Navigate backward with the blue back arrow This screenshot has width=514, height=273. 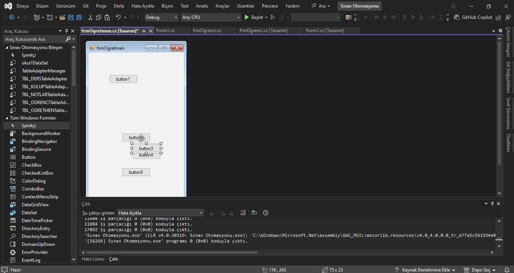(12, 17)
